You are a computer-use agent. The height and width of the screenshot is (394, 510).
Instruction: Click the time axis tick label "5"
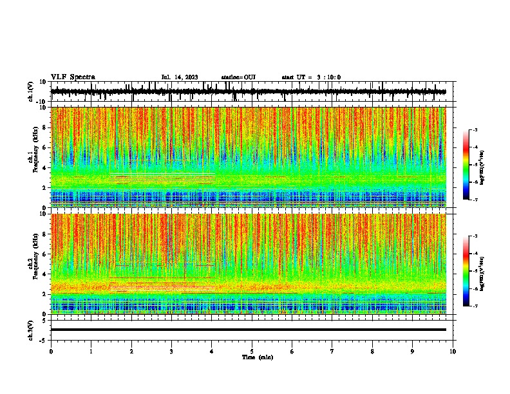click(x=252, y=352)
